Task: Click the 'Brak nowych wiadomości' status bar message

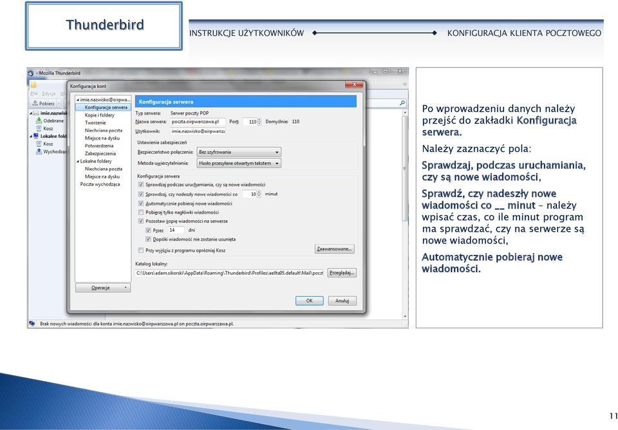Action: (x=136, y=324)
